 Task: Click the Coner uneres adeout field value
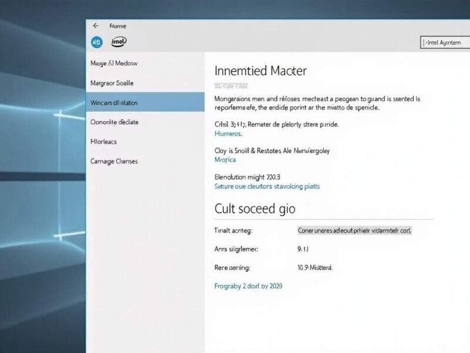(354, 231)
